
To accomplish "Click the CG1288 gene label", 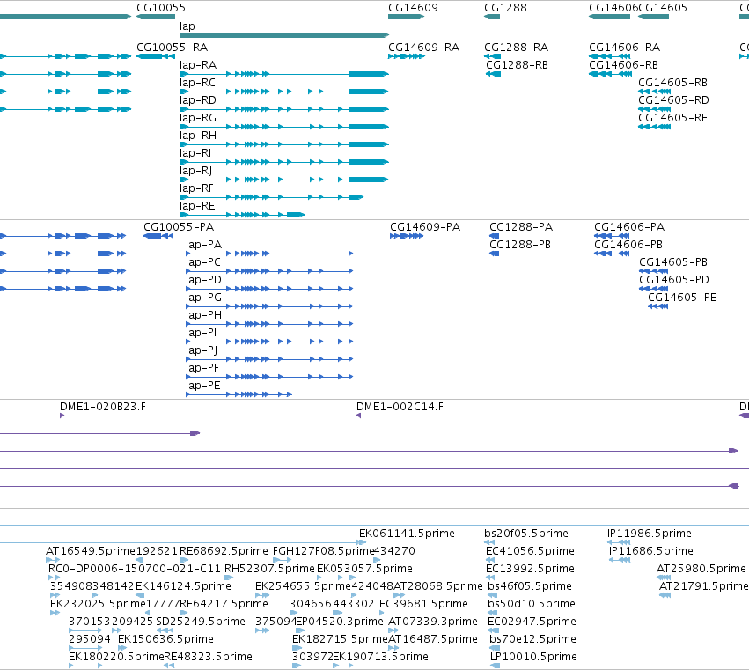I will (505, 8).
